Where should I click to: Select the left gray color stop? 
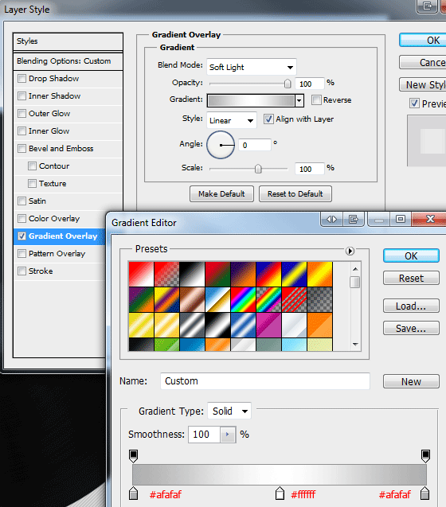[133, 493]
